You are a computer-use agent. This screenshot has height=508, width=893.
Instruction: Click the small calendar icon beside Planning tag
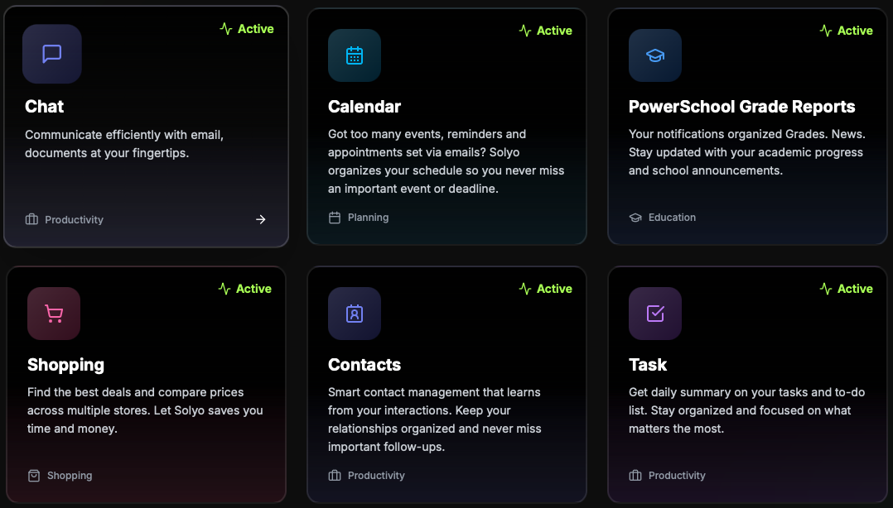[335, 217]
